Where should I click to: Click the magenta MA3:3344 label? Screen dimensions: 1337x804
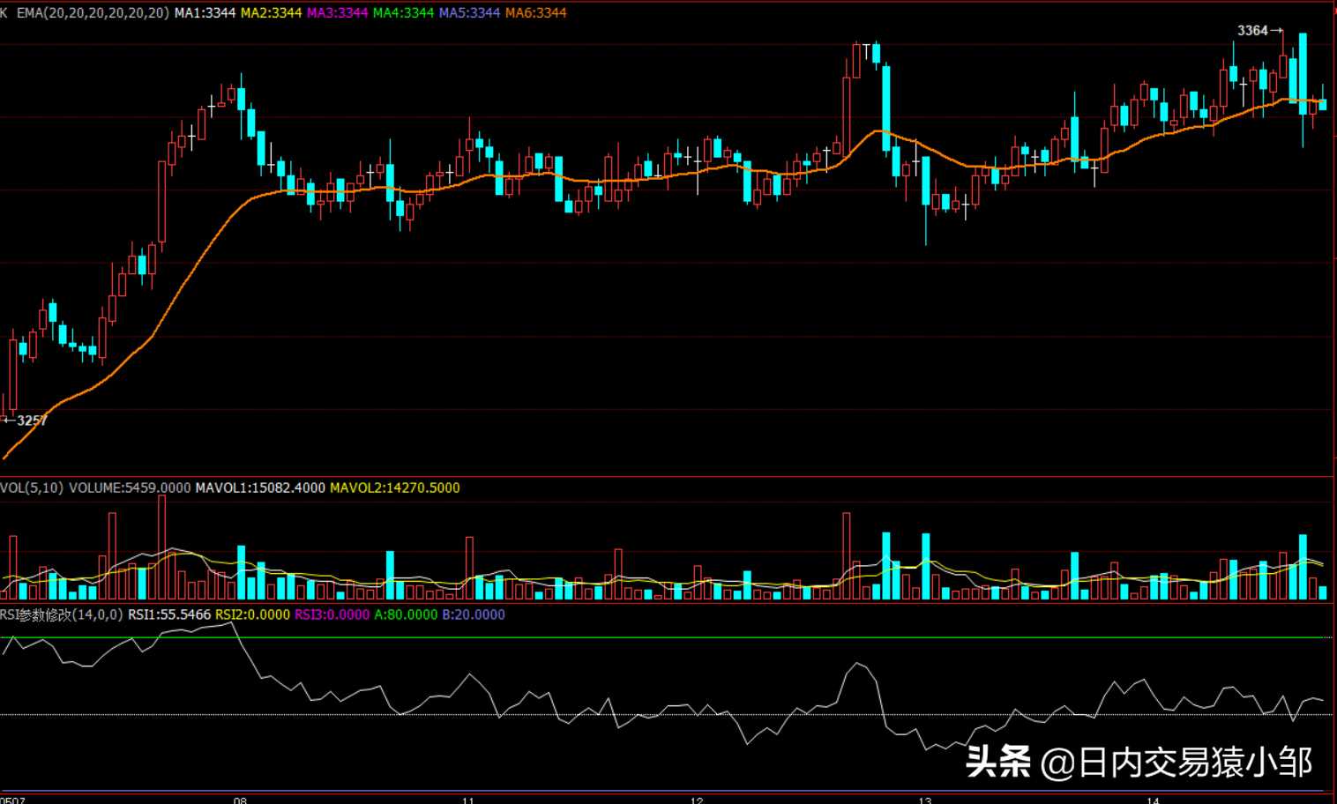(x=337, y=13)
